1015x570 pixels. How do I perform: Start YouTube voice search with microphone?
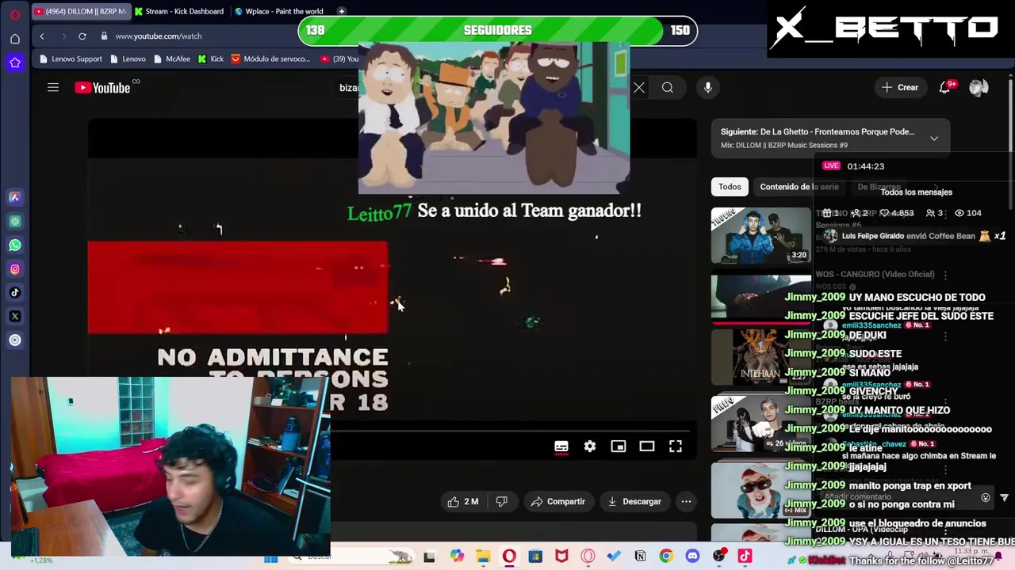click(x=708, y=88)
